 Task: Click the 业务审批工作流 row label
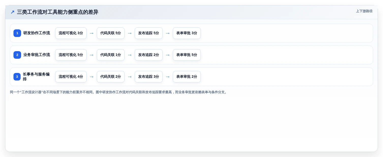click(x=37, y=55)
